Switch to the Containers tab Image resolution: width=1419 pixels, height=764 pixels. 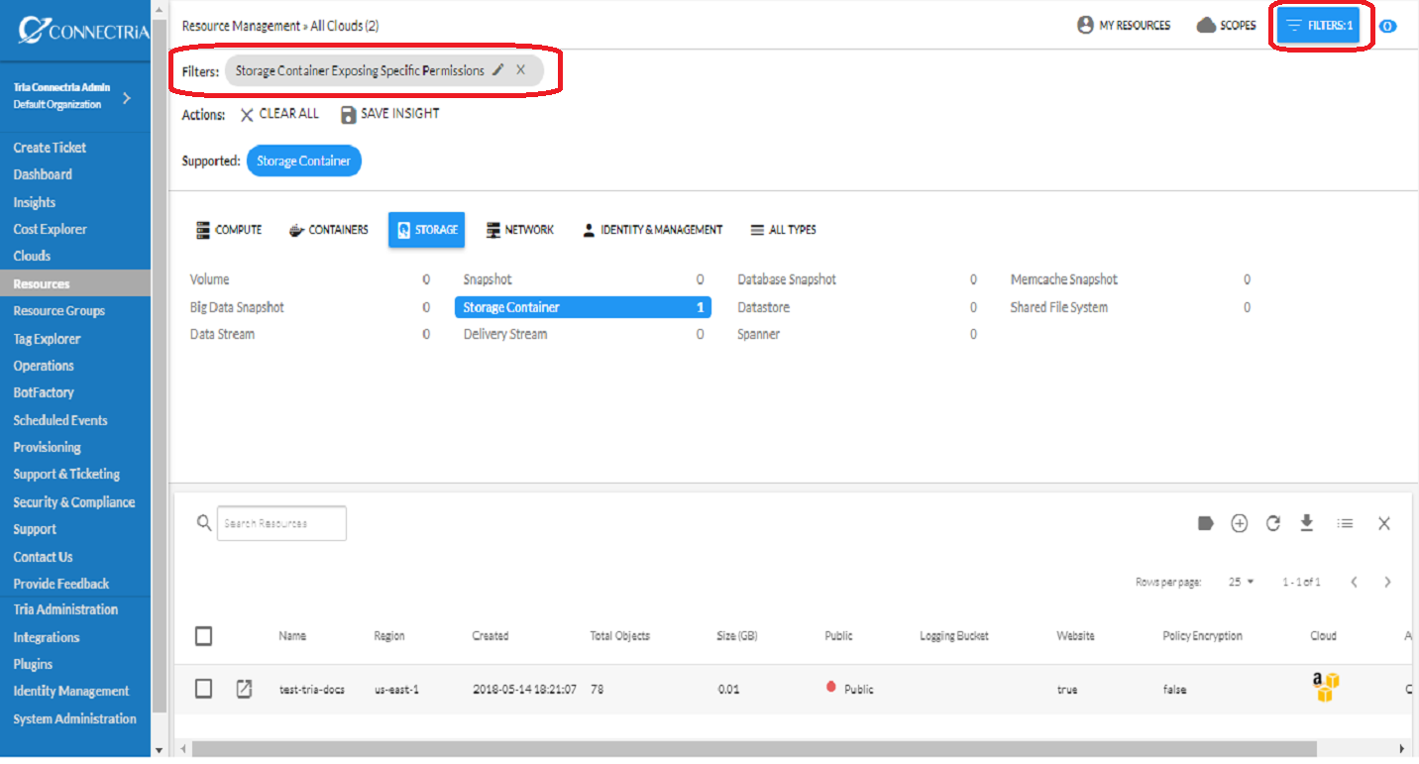click(328, 230)
